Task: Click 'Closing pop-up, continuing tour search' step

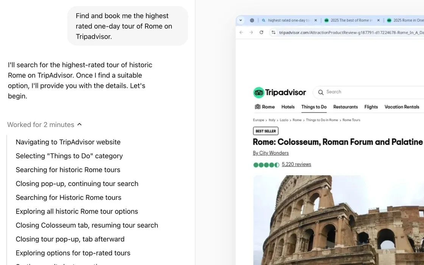Action: coord(77,184)
